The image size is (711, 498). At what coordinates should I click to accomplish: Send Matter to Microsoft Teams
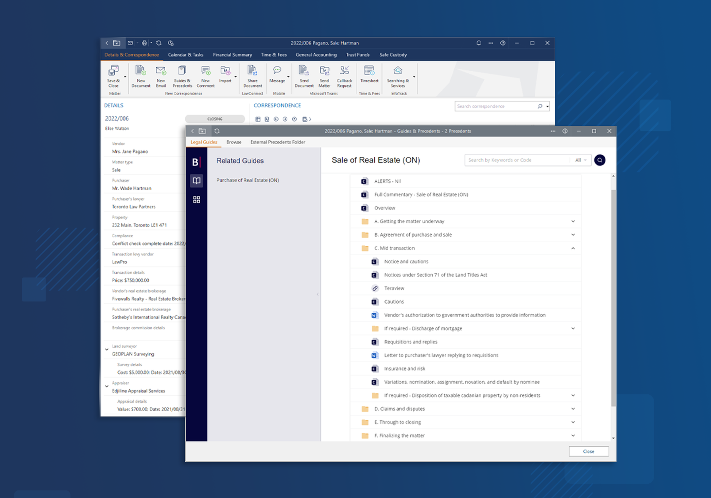click(x=324, y=76)
